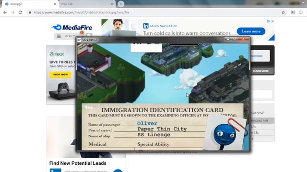Open a new browser tab
Screen dimensions: 307x172
[x=121, y=4]
